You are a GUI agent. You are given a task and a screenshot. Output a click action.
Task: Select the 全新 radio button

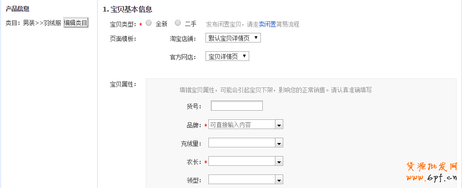pos(149,23)
